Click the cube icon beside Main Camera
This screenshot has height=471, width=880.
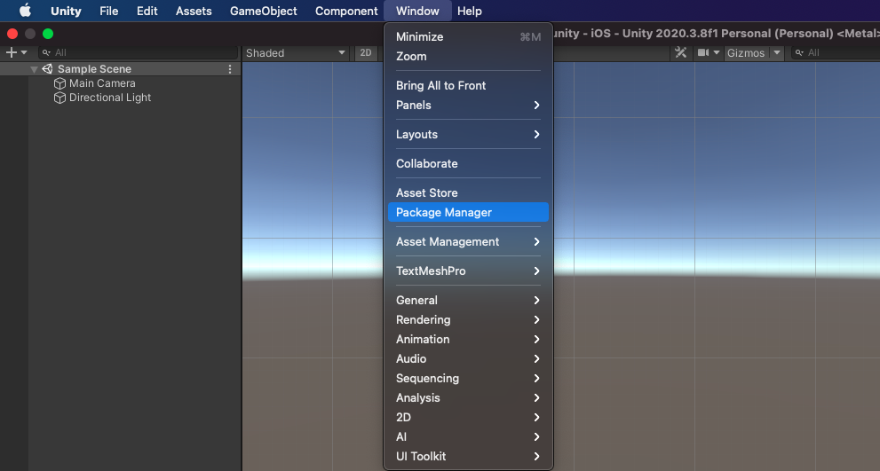[x=59, y=83]
